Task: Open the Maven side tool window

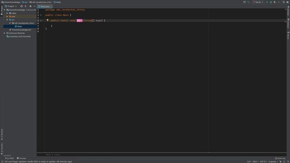Action: pos(288,35)
